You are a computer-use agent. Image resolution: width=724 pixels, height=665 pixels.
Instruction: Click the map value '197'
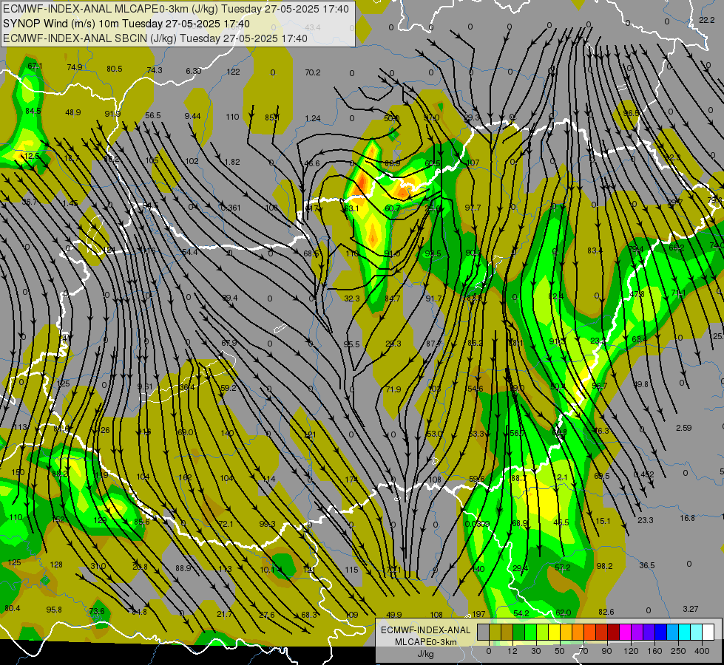click(x=478, y=614)
